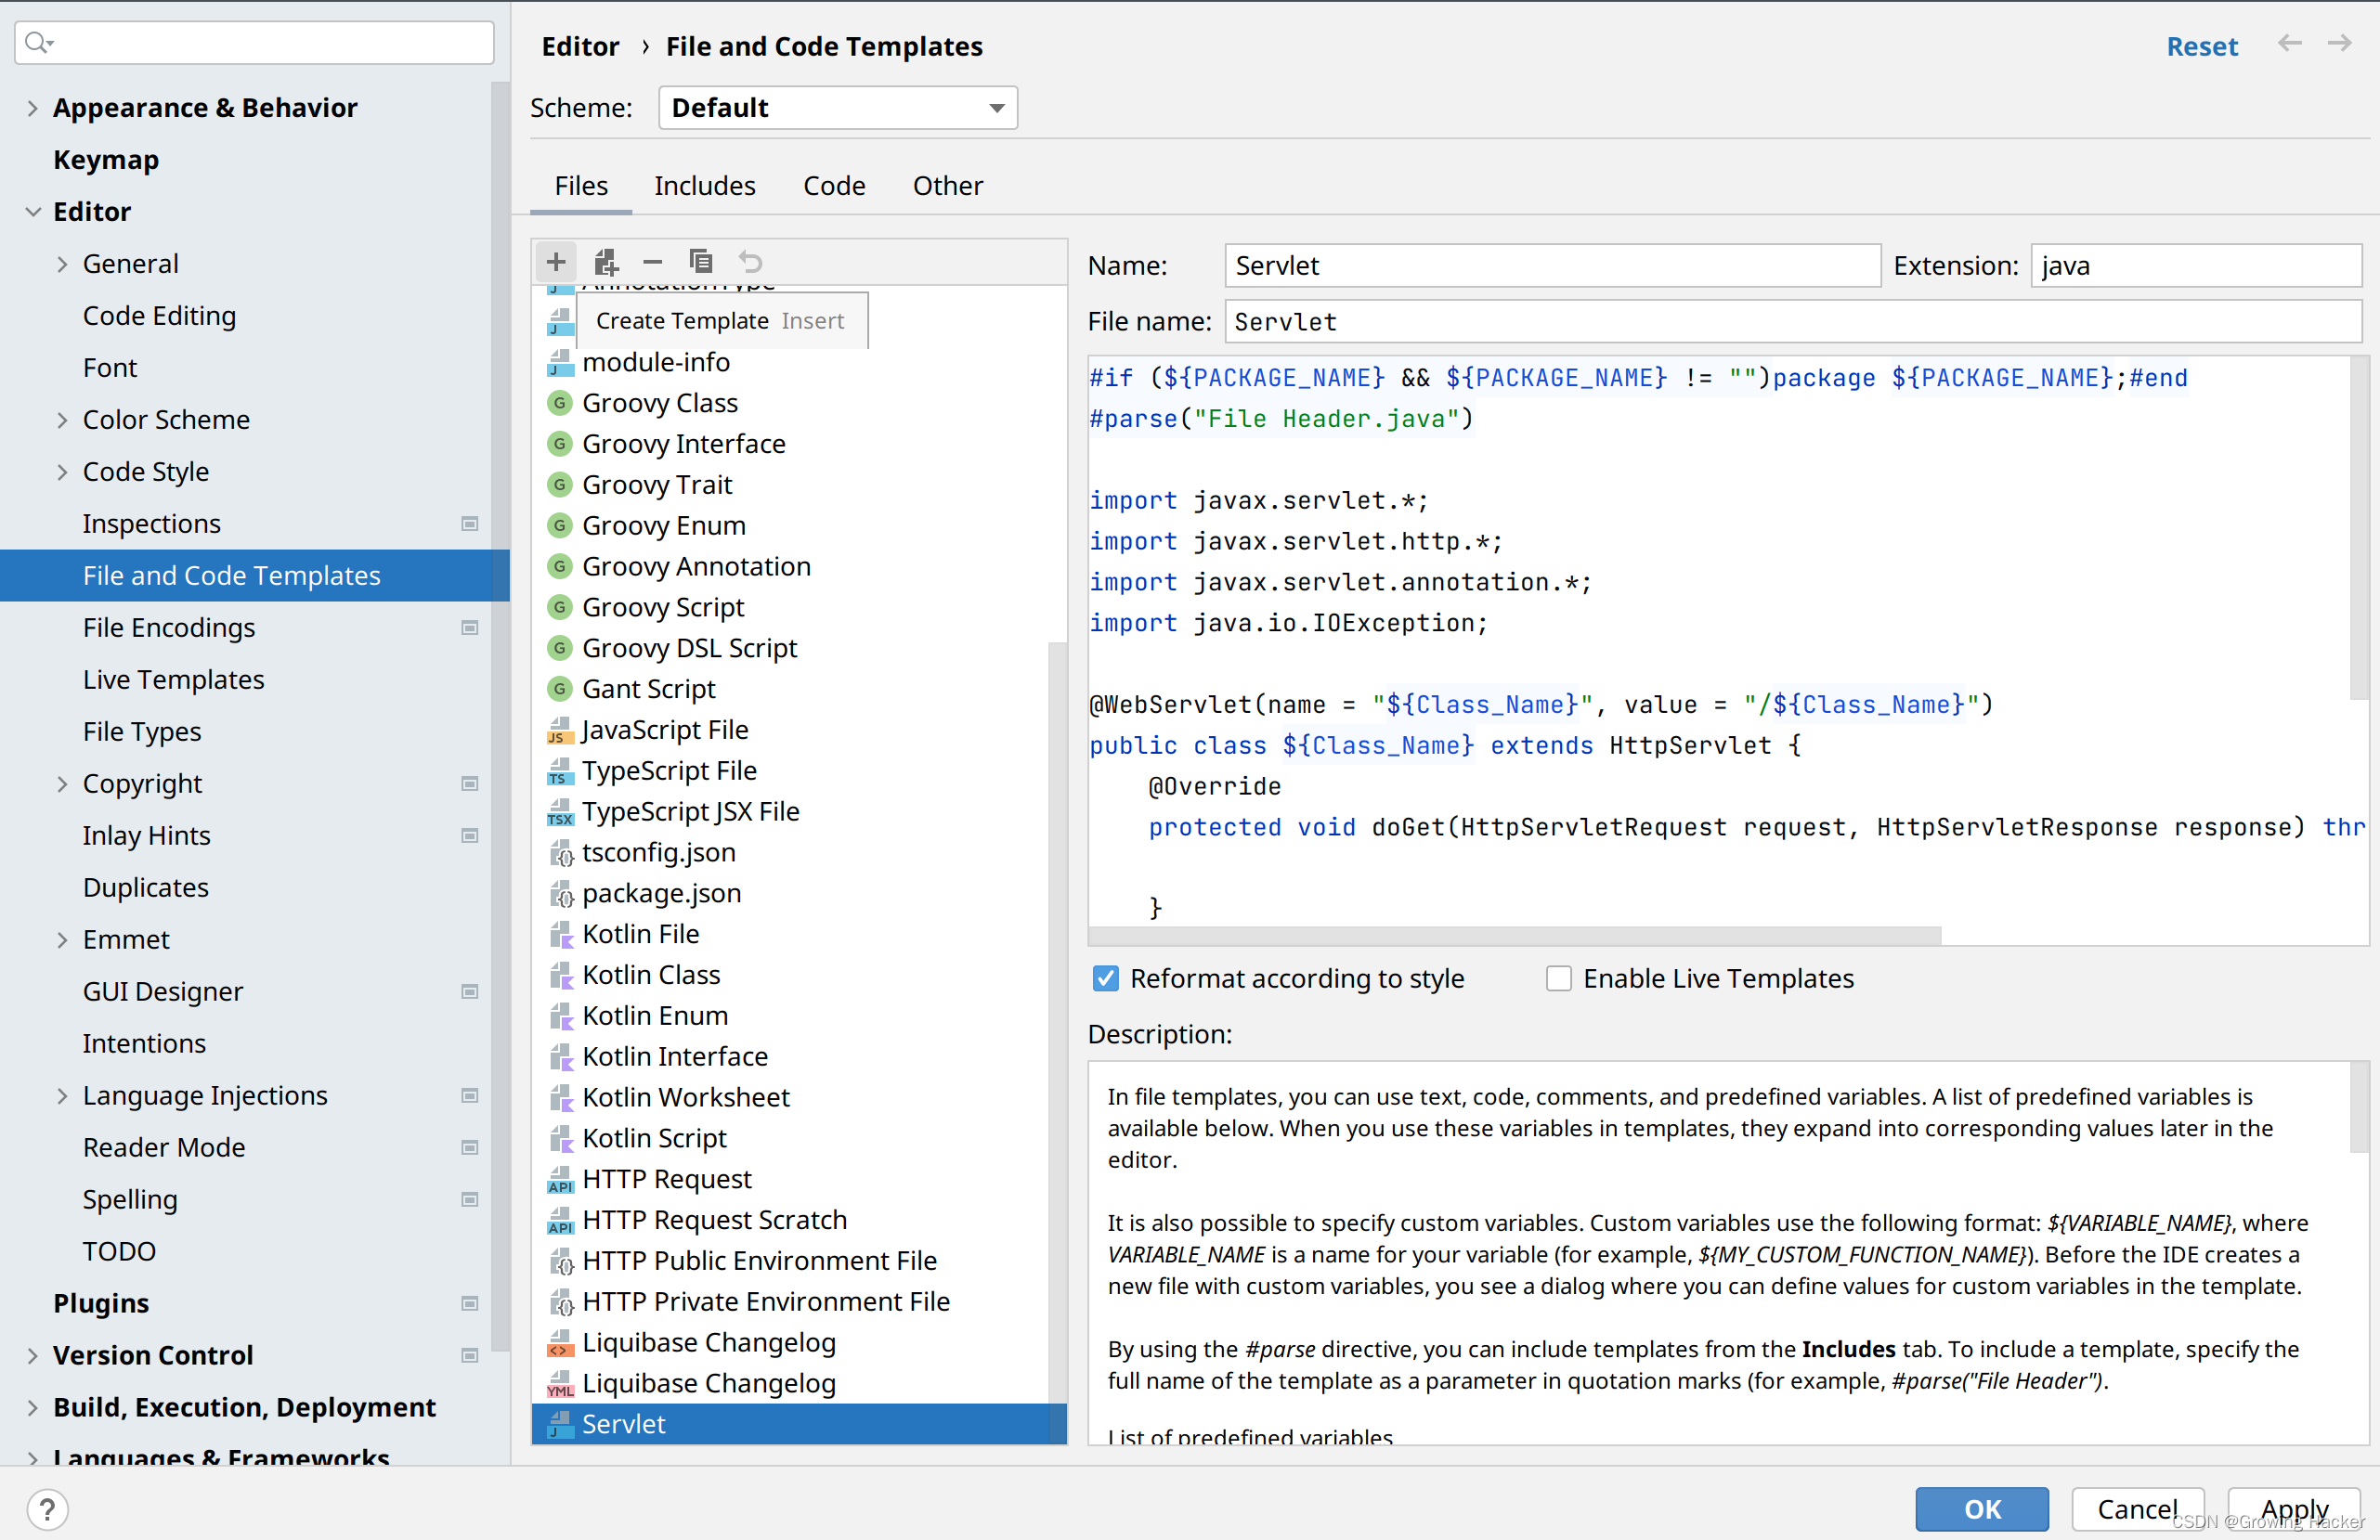The image size is (2380, 1540).
Task: Click the help question mark icon
Action: point(47,1508)
